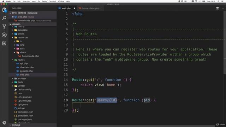Expand the public folder
Viewport: 226px width, 127px height.
[x=21, y=34]
